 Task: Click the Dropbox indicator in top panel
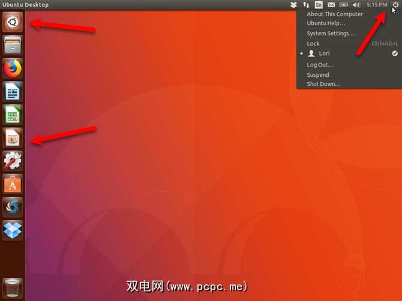(x=293, y=5)
